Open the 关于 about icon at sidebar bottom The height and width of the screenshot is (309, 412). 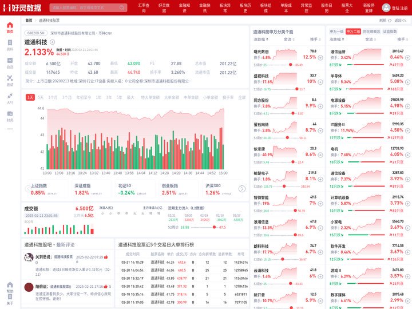10,296
